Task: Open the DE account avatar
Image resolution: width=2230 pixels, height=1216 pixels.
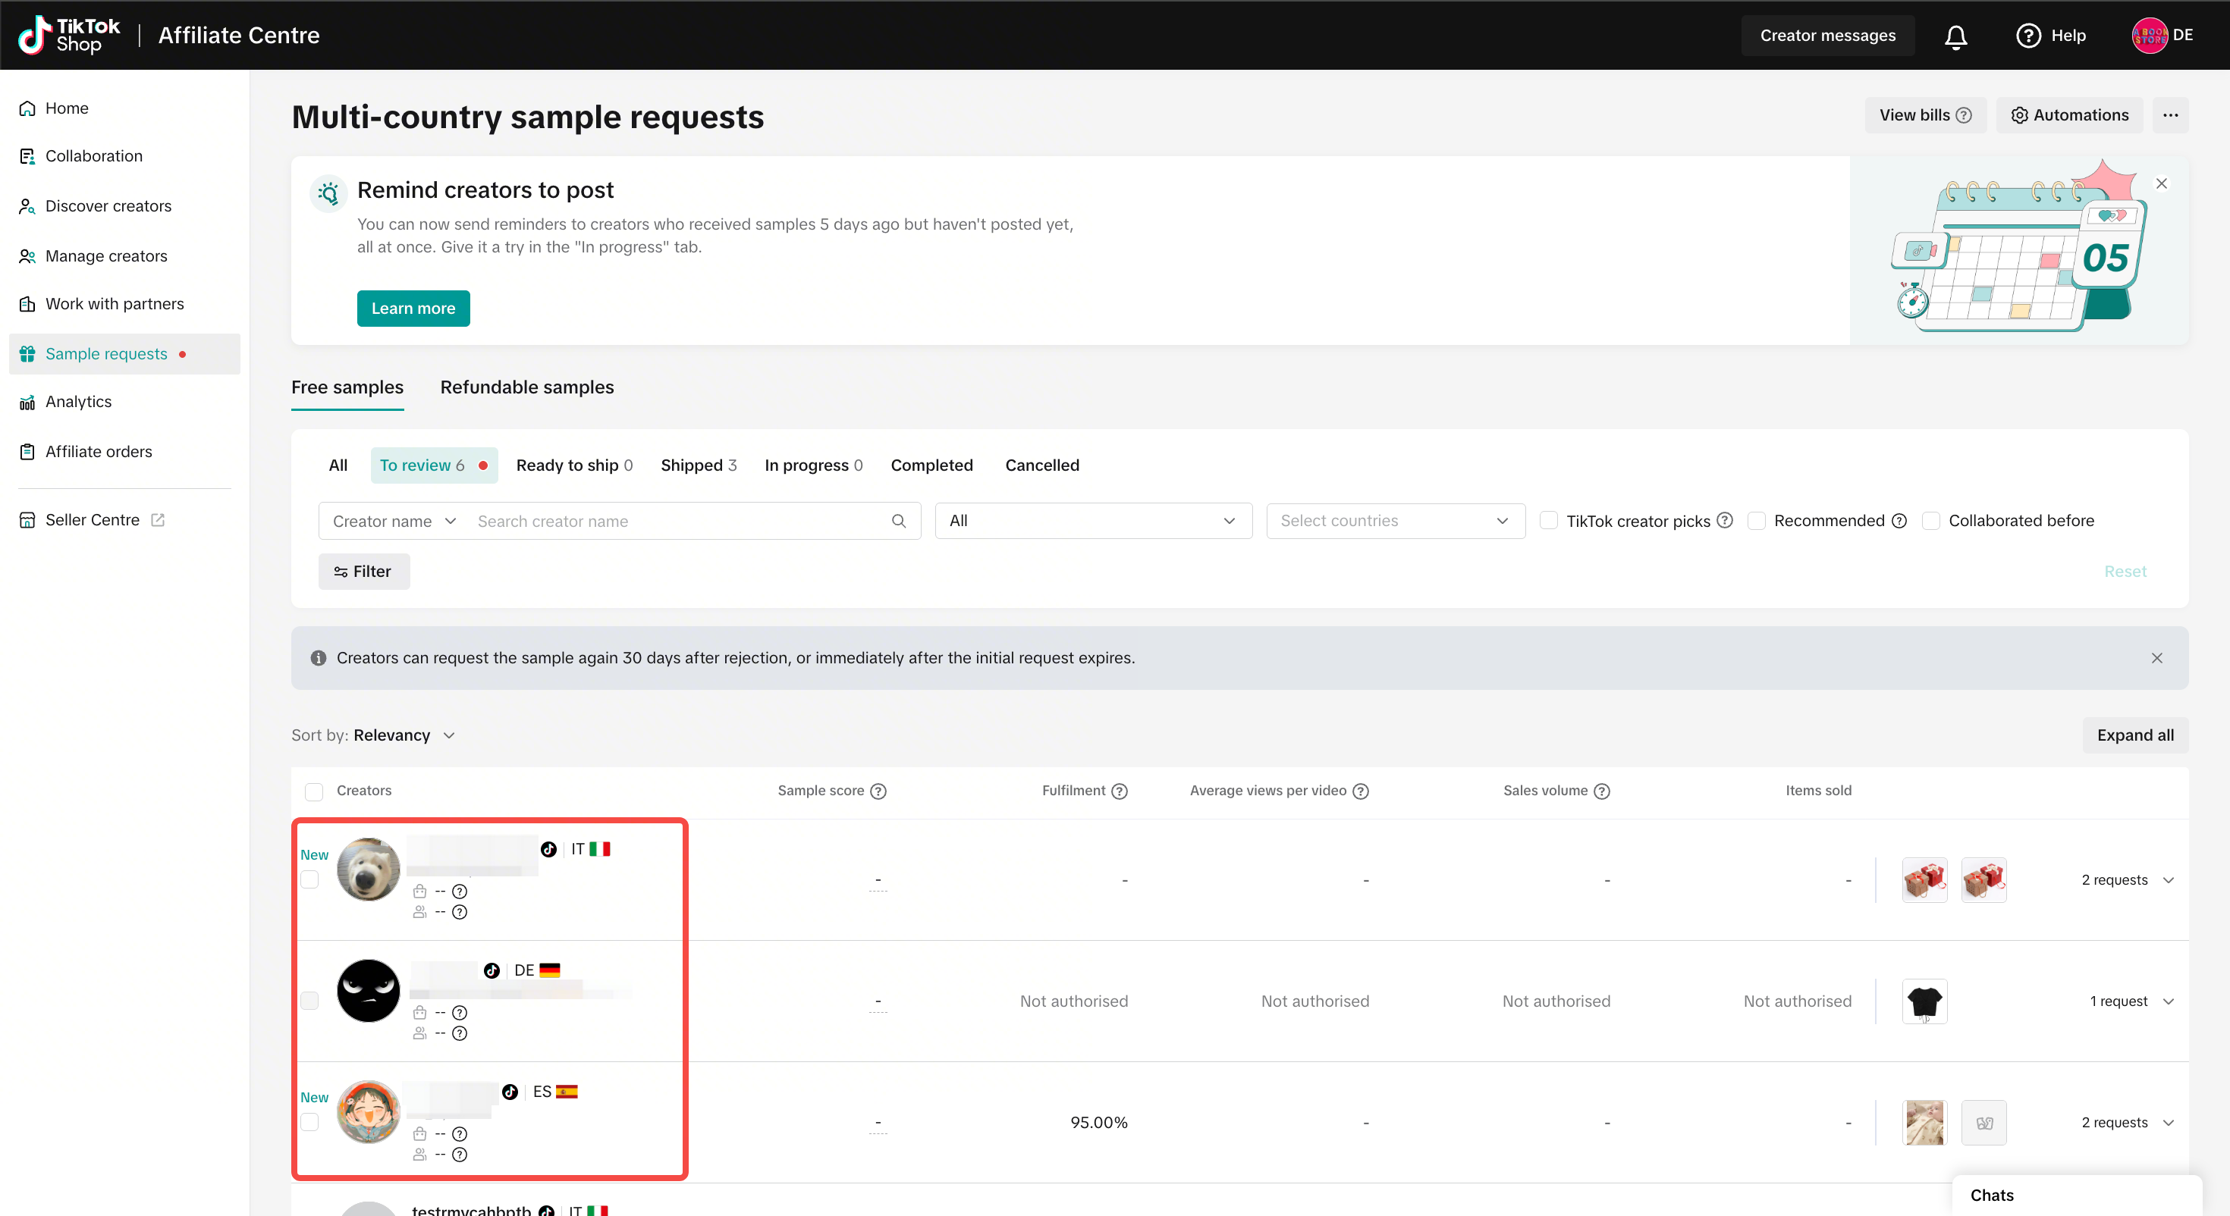Action: [2150, 36]
